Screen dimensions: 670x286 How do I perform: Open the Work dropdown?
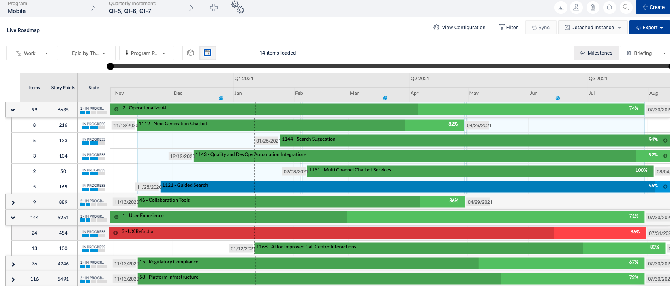click(32, 53)
